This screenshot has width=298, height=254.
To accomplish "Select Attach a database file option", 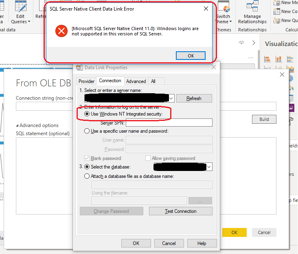I will (x=87, y=176).
